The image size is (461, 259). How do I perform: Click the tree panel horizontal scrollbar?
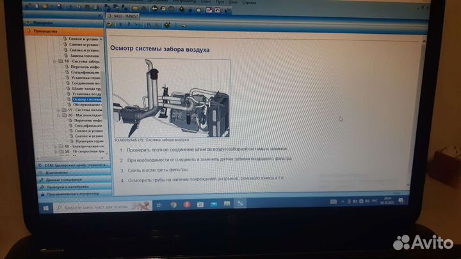click(x=70, y=159)
